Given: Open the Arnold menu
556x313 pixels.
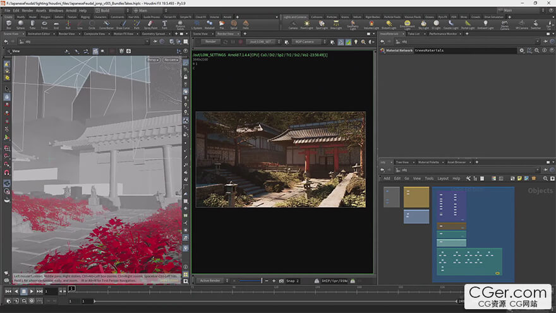Looking at the screenshot, I should [73, 11].
